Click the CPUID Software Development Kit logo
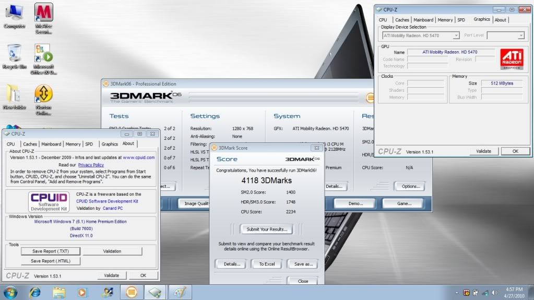Screen dimensions: 534x300 pyautogui.click(x=49, y=201)
